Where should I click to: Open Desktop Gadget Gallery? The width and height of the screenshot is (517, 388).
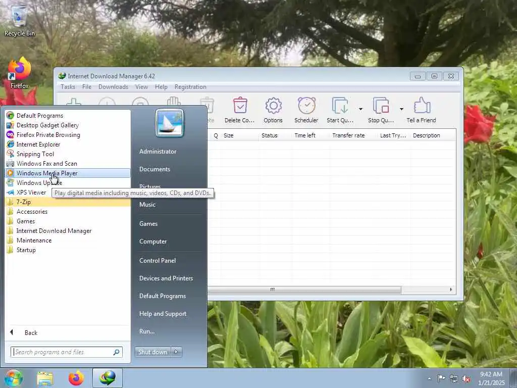coord(68,125)
